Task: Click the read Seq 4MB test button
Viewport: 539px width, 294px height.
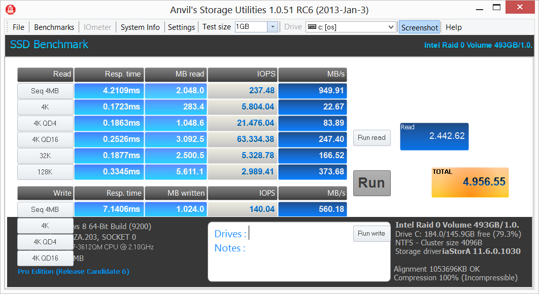Action: click(45, 91)
